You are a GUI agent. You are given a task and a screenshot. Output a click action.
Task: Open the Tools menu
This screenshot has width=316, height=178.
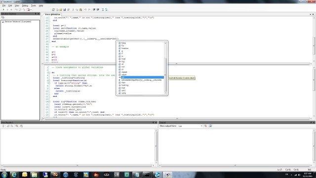point(33,5)
